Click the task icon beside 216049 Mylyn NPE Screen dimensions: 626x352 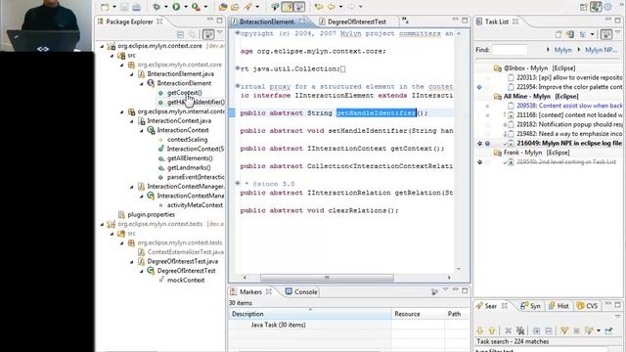pos(511,144)
